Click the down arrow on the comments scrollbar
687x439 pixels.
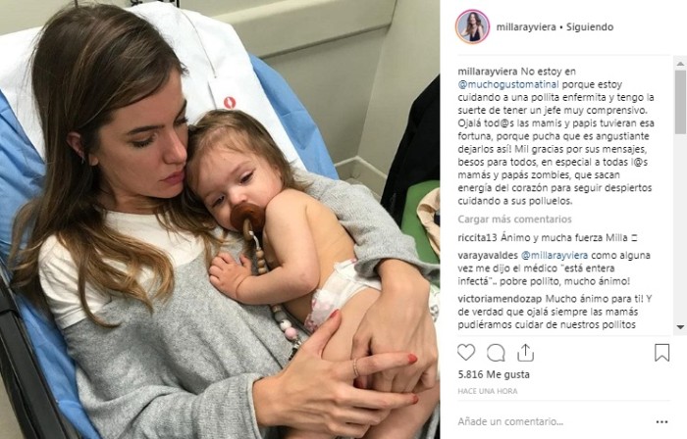click(680, 326)
